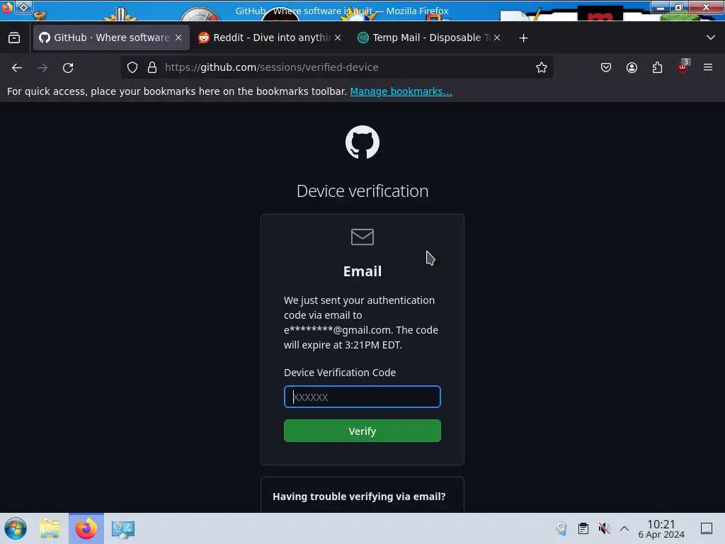725x544 pixels.
Task: Open the notes tray icon beside the clipboard
Action: point(561,528)
